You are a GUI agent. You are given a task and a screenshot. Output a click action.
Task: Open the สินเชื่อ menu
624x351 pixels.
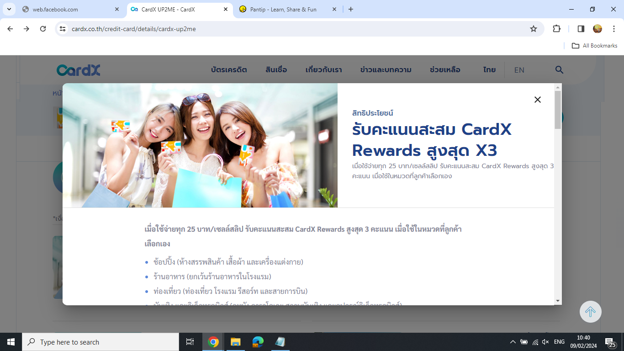coord(276,70)
